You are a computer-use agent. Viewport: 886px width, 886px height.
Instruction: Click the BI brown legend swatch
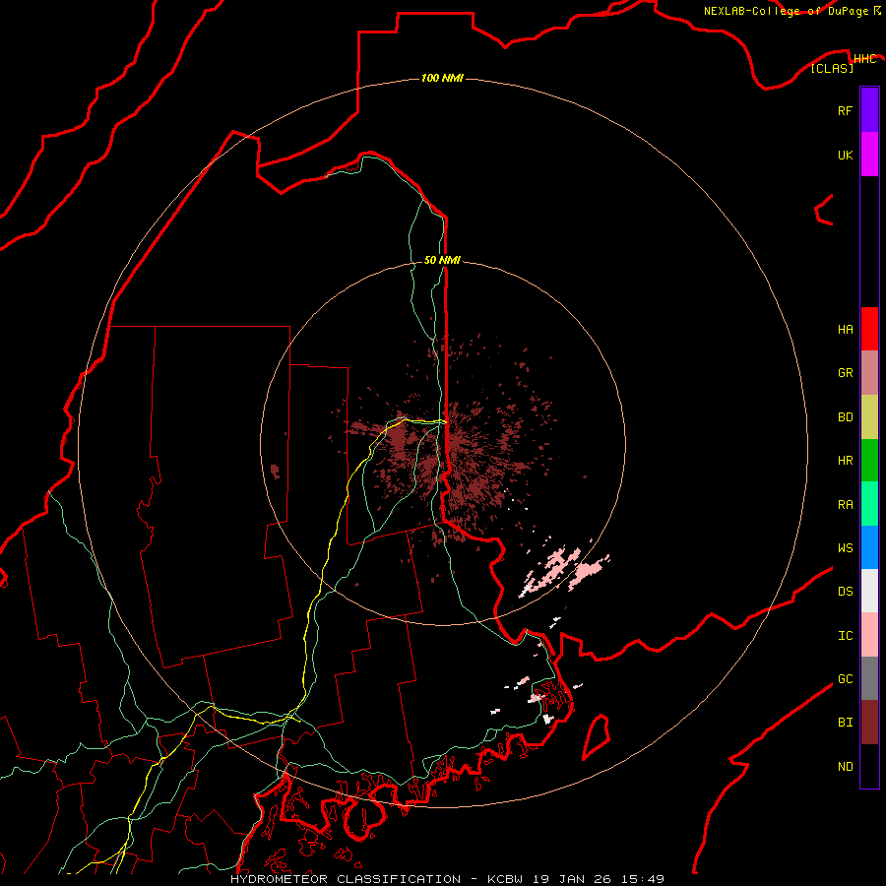click(869, 723)
